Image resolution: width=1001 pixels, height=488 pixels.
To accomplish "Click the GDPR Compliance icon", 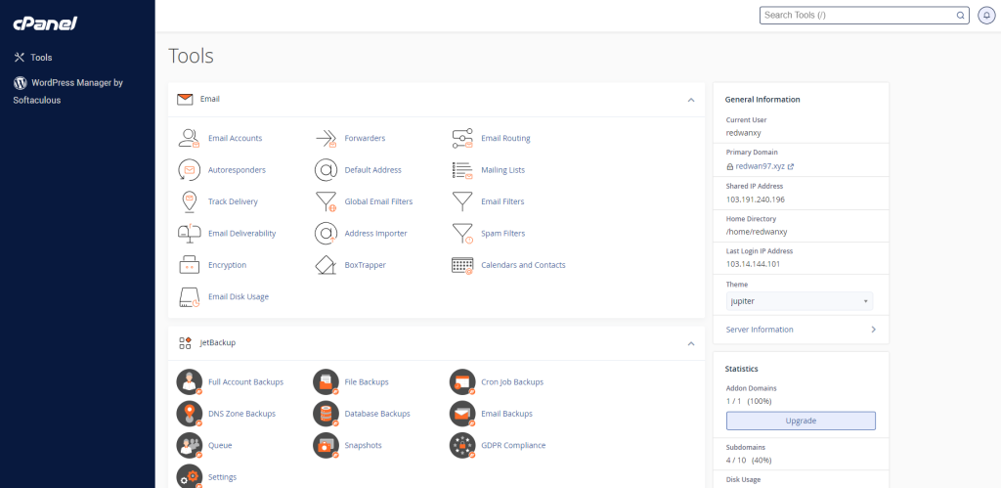I will tap(462, 445).
